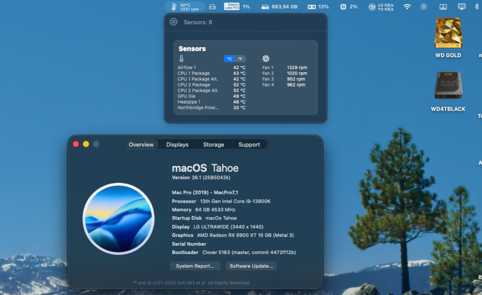The width and height of the screenshot is (482, 295).
Task: Go to the Support tab
Action: 249,144
